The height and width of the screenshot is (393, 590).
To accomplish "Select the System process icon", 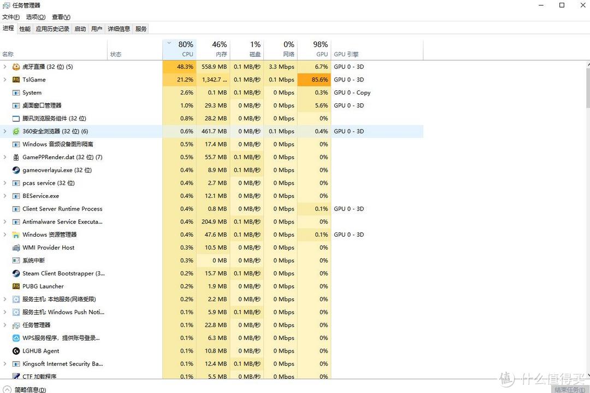I will (x=16, y=92).
